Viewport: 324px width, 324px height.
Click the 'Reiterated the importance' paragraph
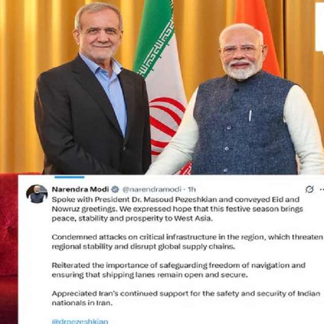179,270
